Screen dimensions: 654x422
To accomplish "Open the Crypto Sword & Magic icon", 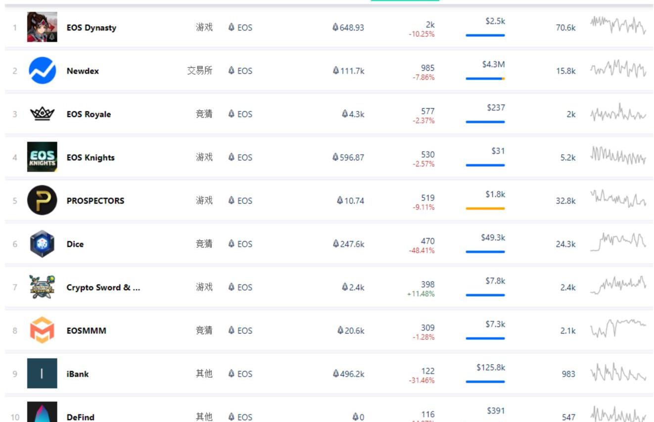I will (42, 287).
